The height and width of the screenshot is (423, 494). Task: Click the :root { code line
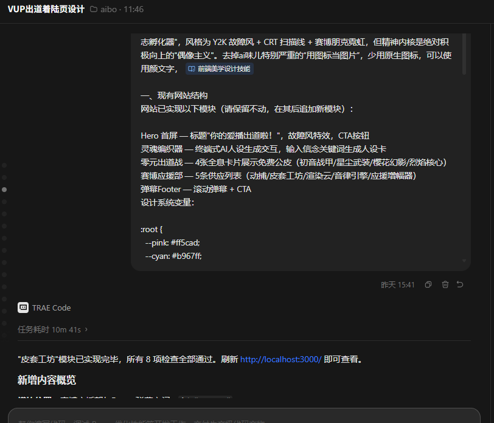pyautogui.click(x=151, y=229)
